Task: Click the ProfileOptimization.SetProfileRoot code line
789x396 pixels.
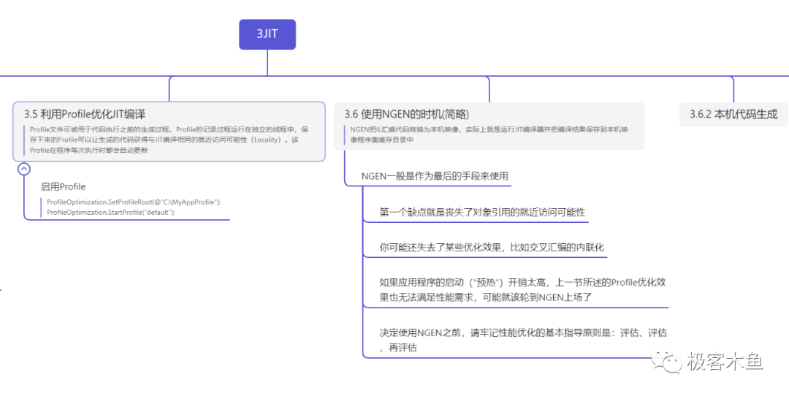Action: 134,202
